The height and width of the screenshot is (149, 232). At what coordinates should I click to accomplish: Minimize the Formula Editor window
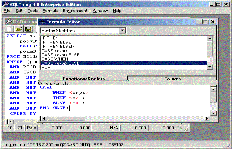coord(199,22)
